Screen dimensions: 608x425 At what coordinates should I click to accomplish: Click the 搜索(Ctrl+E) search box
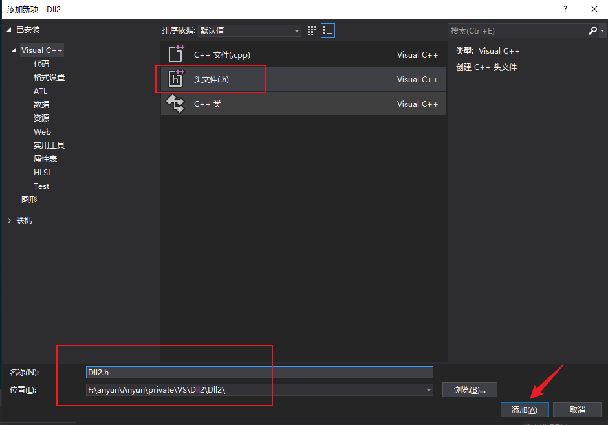coord(517,30)
